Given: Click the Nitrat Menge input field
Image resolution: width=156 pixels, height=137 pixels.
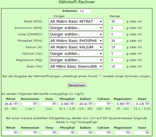Looking at the screenshot, I should coord(116,21).
